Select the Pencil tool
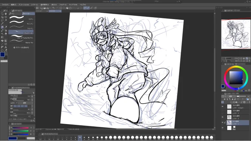This screenshot has width=251, height=141. (6, 27)
